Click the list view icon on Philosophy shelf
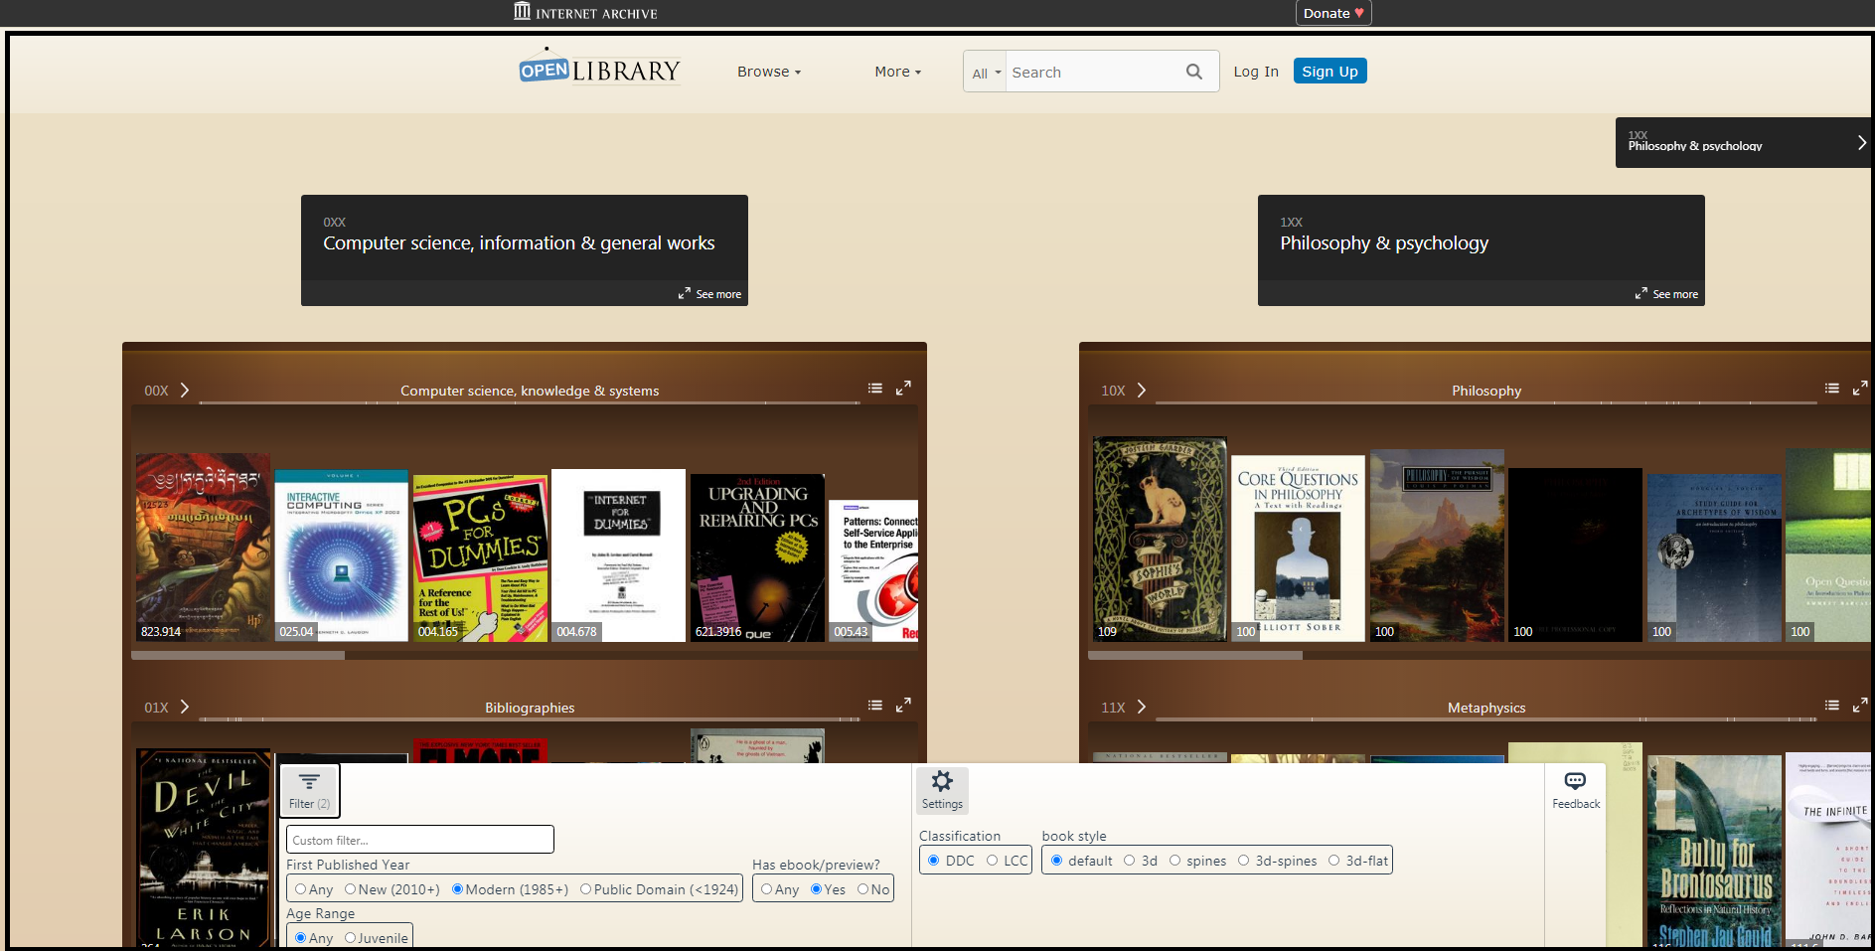1875x951 pixels. [x=1831, y=388]
